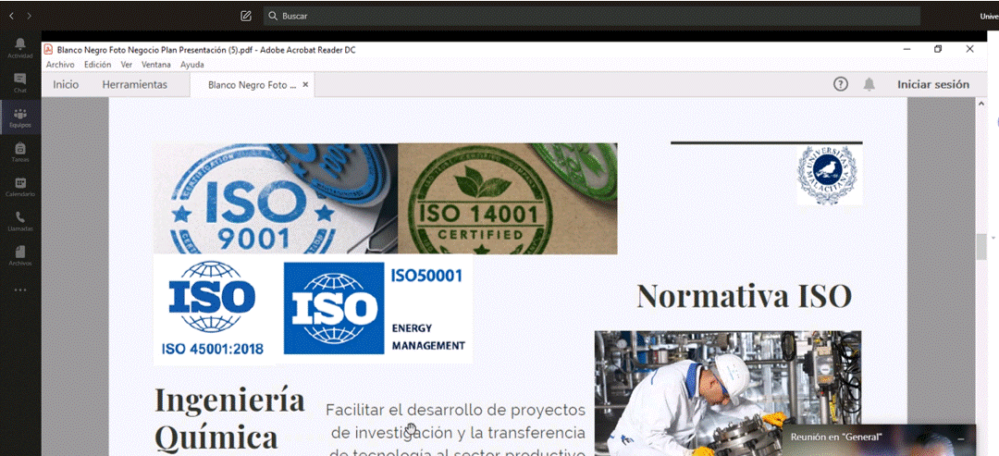Open Archivos in Teams sidebar
The width and height of the screenshot is (999, 456).
click(x=20, y=255)
